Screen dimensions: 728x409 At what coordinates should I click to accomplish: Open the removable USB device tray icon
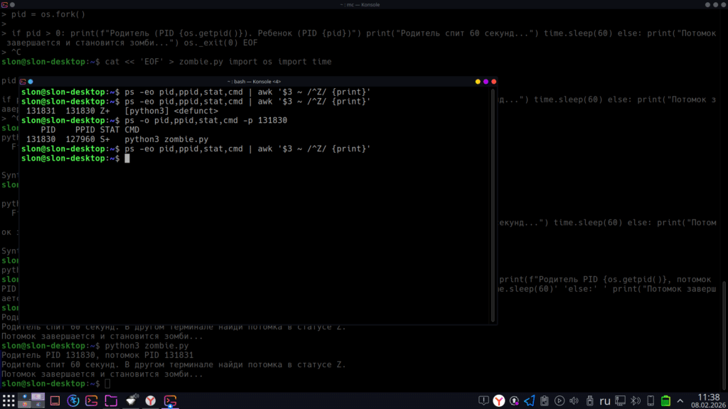point(590,400)
